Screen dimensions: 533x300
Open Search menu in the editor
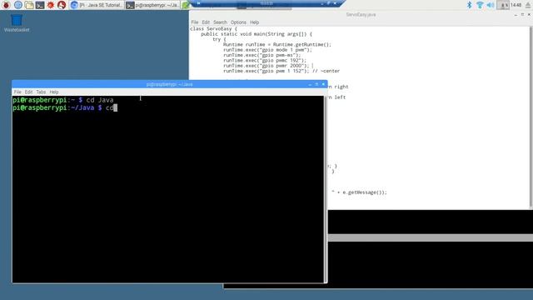pos(220,22)
